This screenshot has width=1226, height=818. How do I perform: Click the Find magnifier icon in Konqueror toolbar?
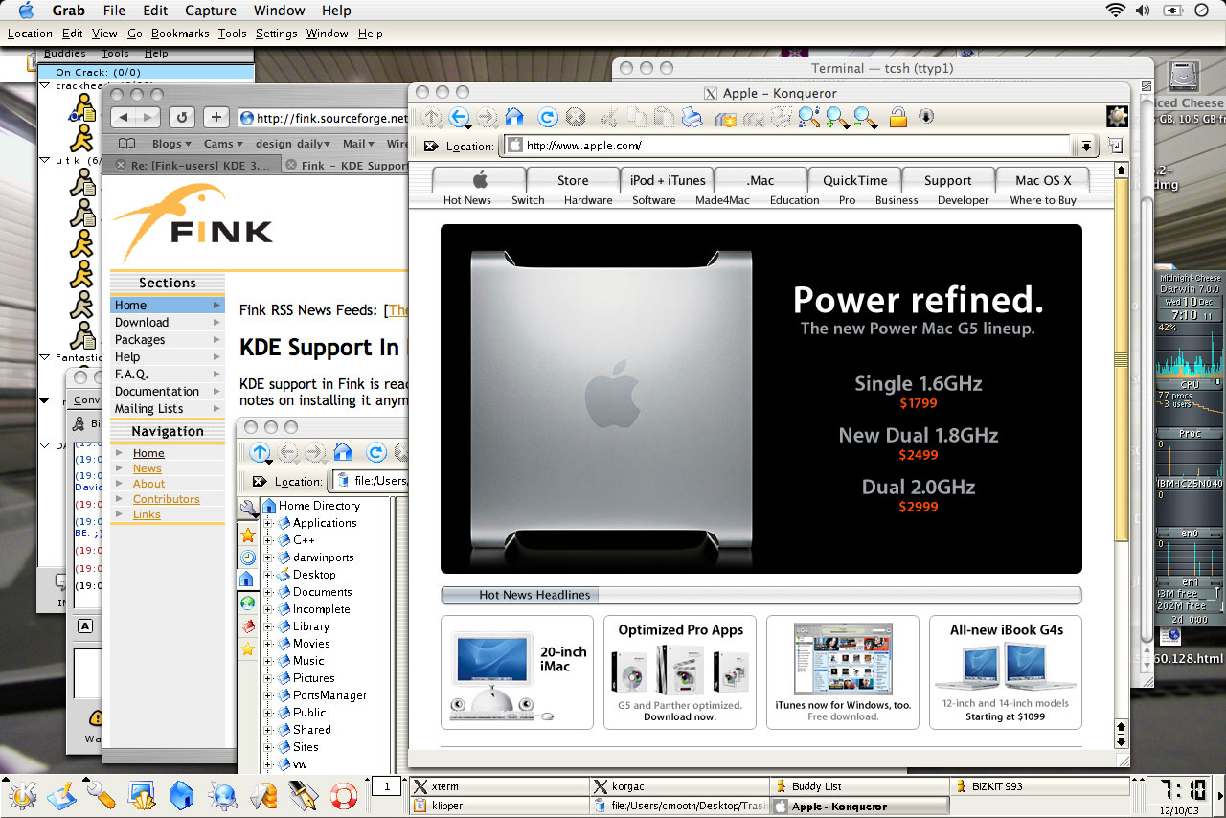tap(809, 118)
